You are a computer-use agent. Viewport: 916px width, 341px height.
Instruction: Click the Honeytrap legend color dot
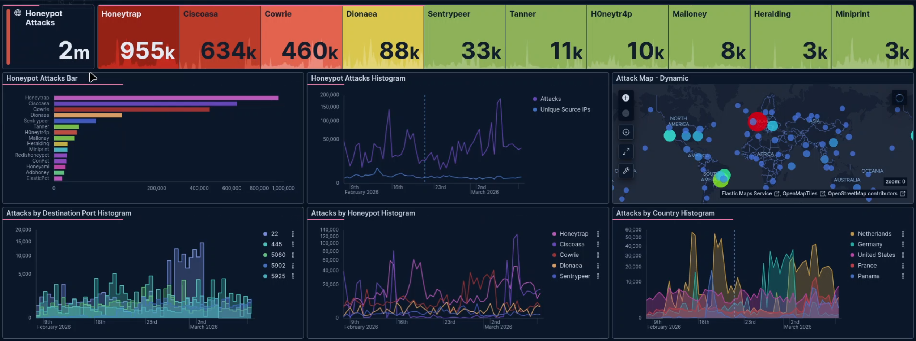tap(554, 234)
